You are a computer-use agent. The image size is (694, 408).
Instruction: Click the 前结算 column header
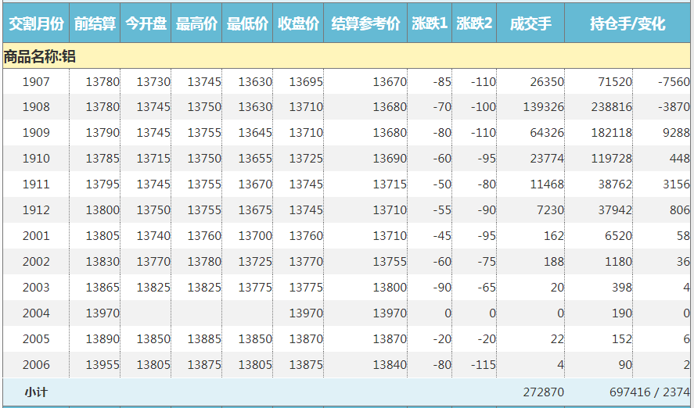(95, 24)
